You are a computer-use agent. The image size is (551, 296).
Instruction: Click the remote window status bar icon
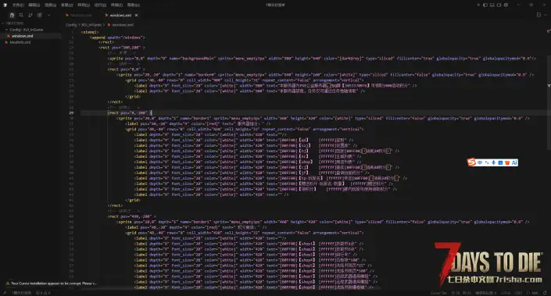click(x=5, y=293)
